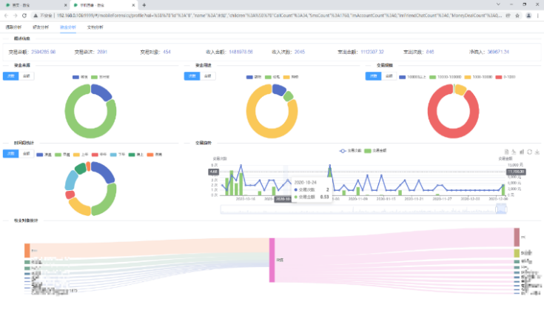Screen dimensions: 544x310
Task: Bookmark this page with the star icon
Action: [x=517, y=16]
